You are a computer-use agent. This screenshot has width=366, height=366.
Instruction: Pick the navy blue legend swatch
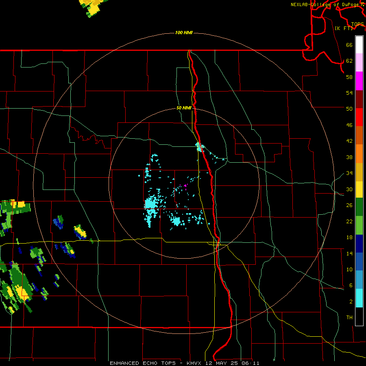[x=359, y=244]
